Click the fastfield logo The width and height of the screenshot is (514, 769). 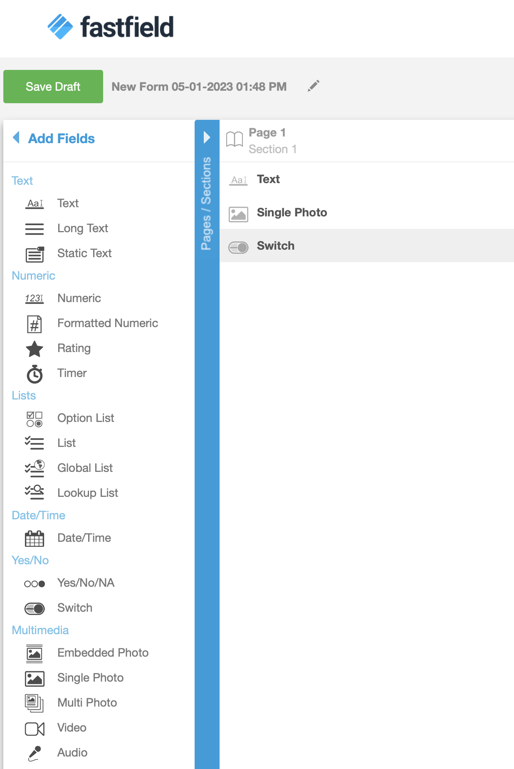tap(111, 27)
